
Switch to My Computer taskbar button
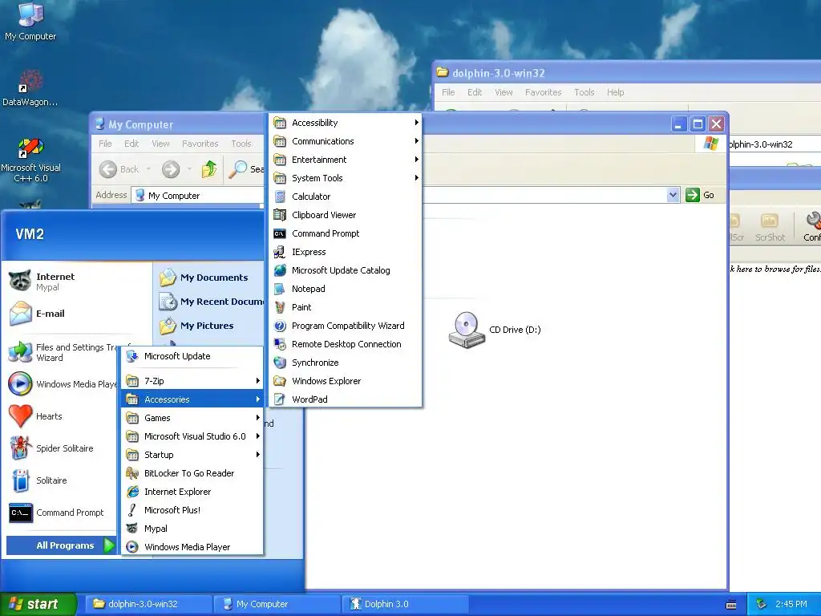277,604
